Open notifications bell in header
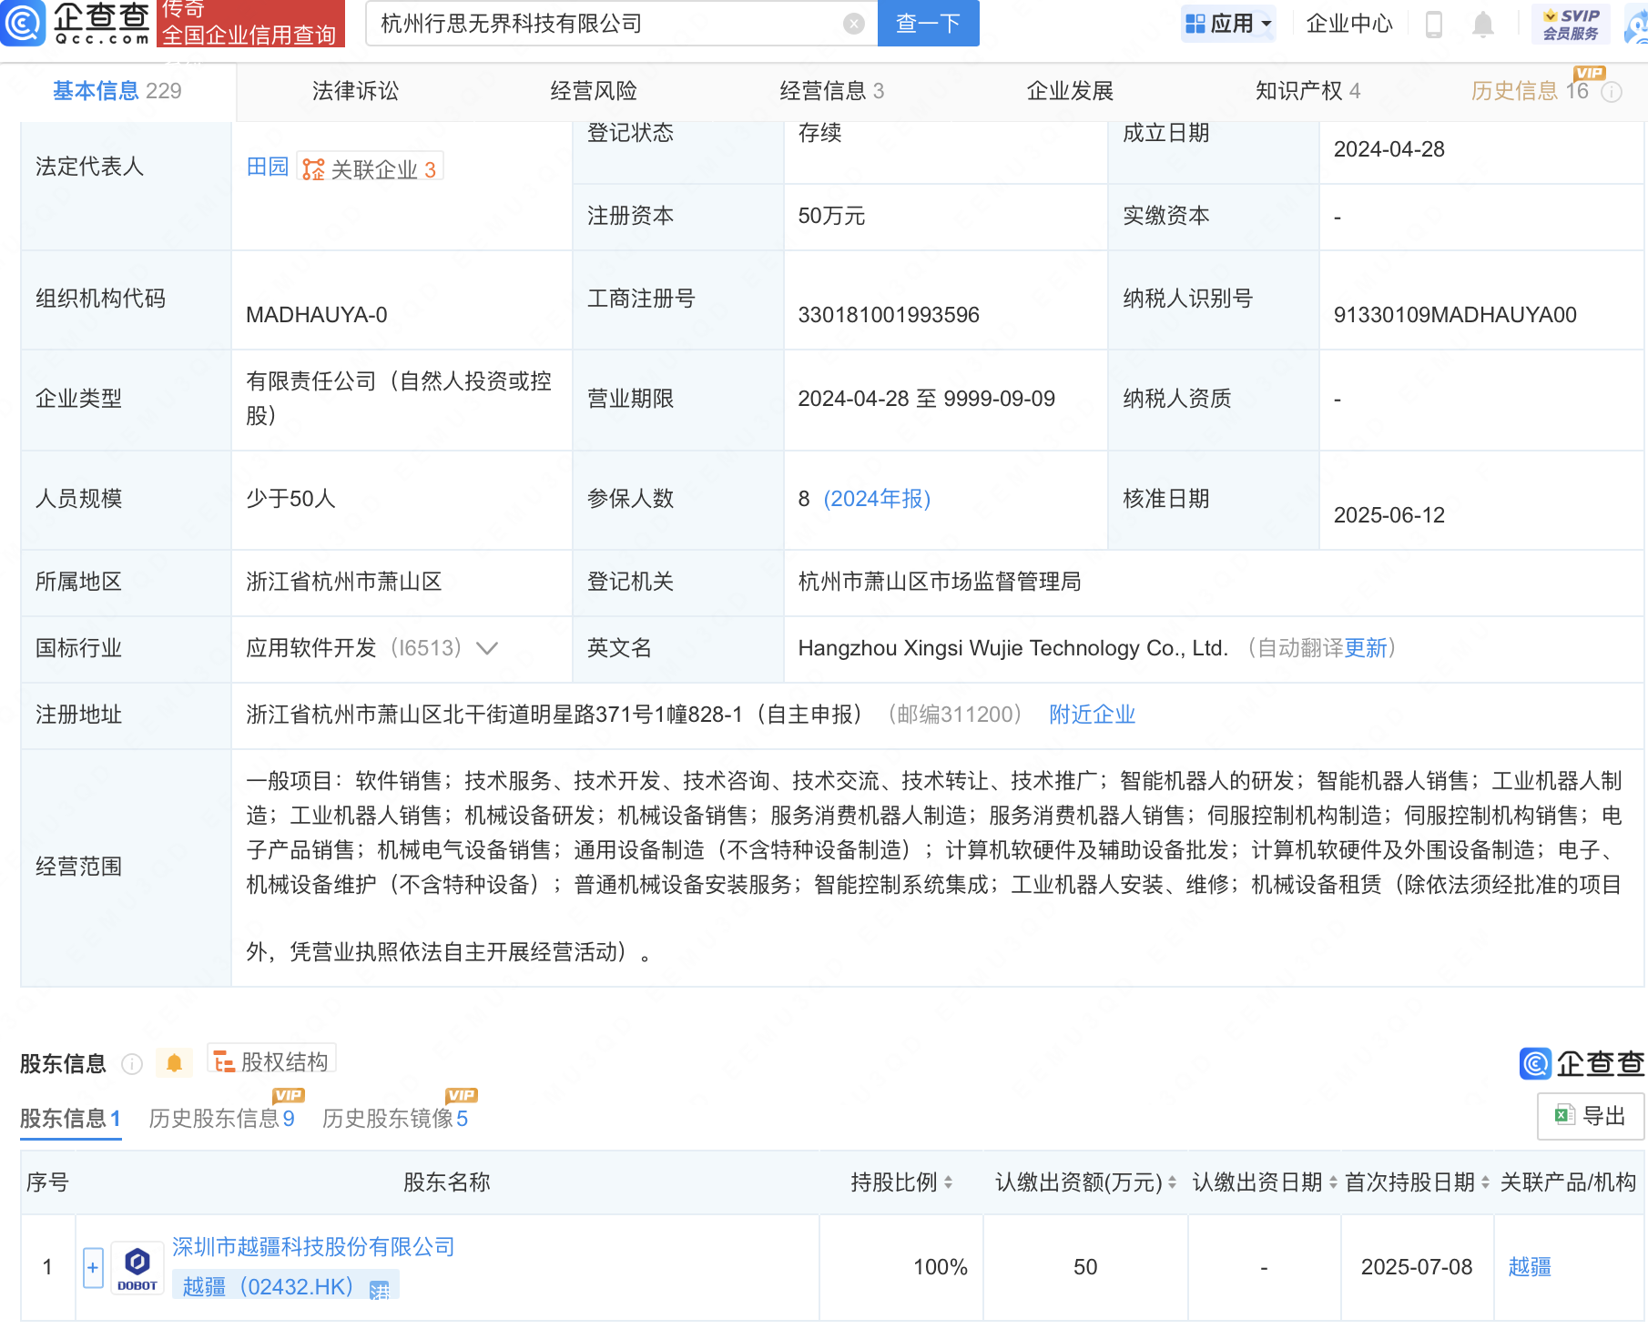 (x=1483, y=25)
